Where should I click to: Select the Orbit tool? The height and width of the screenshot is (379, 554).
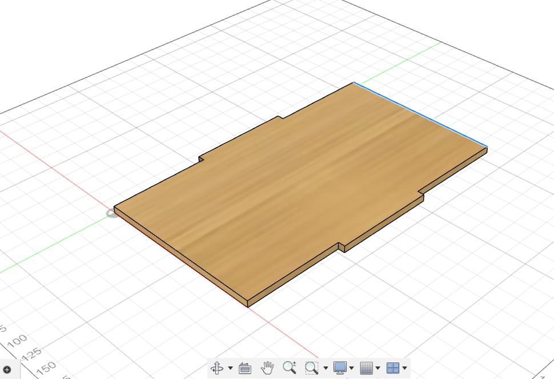coord(216,368)
